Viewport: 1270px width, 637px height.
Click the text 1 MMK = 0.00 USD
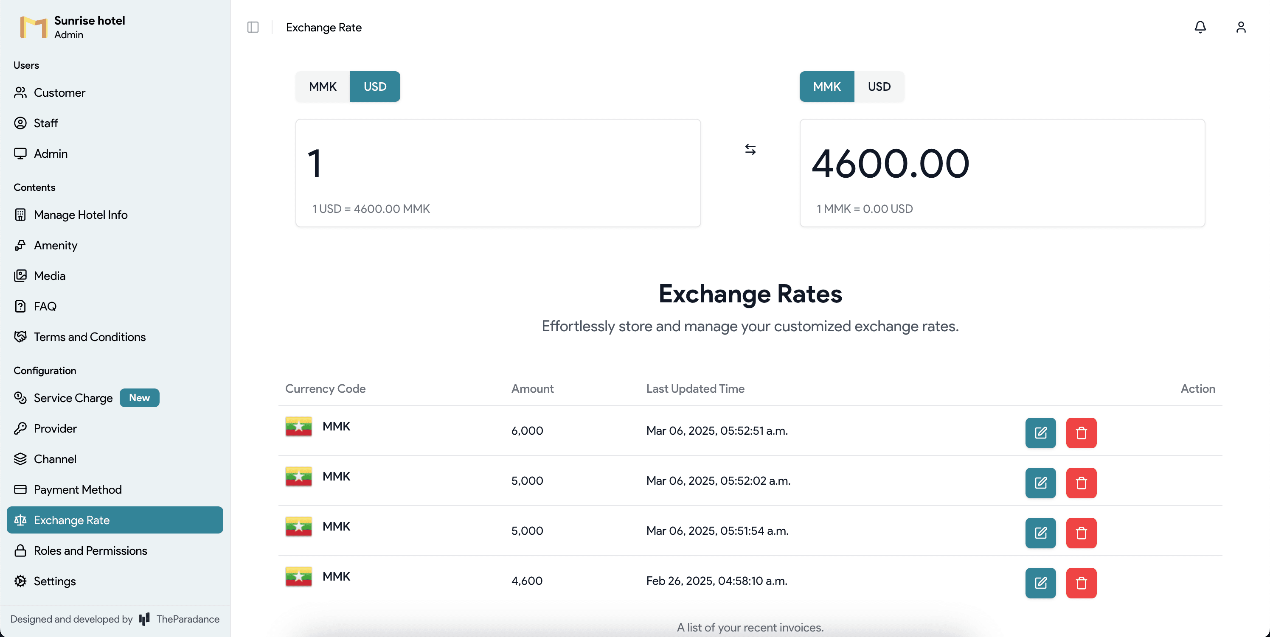pos(864,209)
